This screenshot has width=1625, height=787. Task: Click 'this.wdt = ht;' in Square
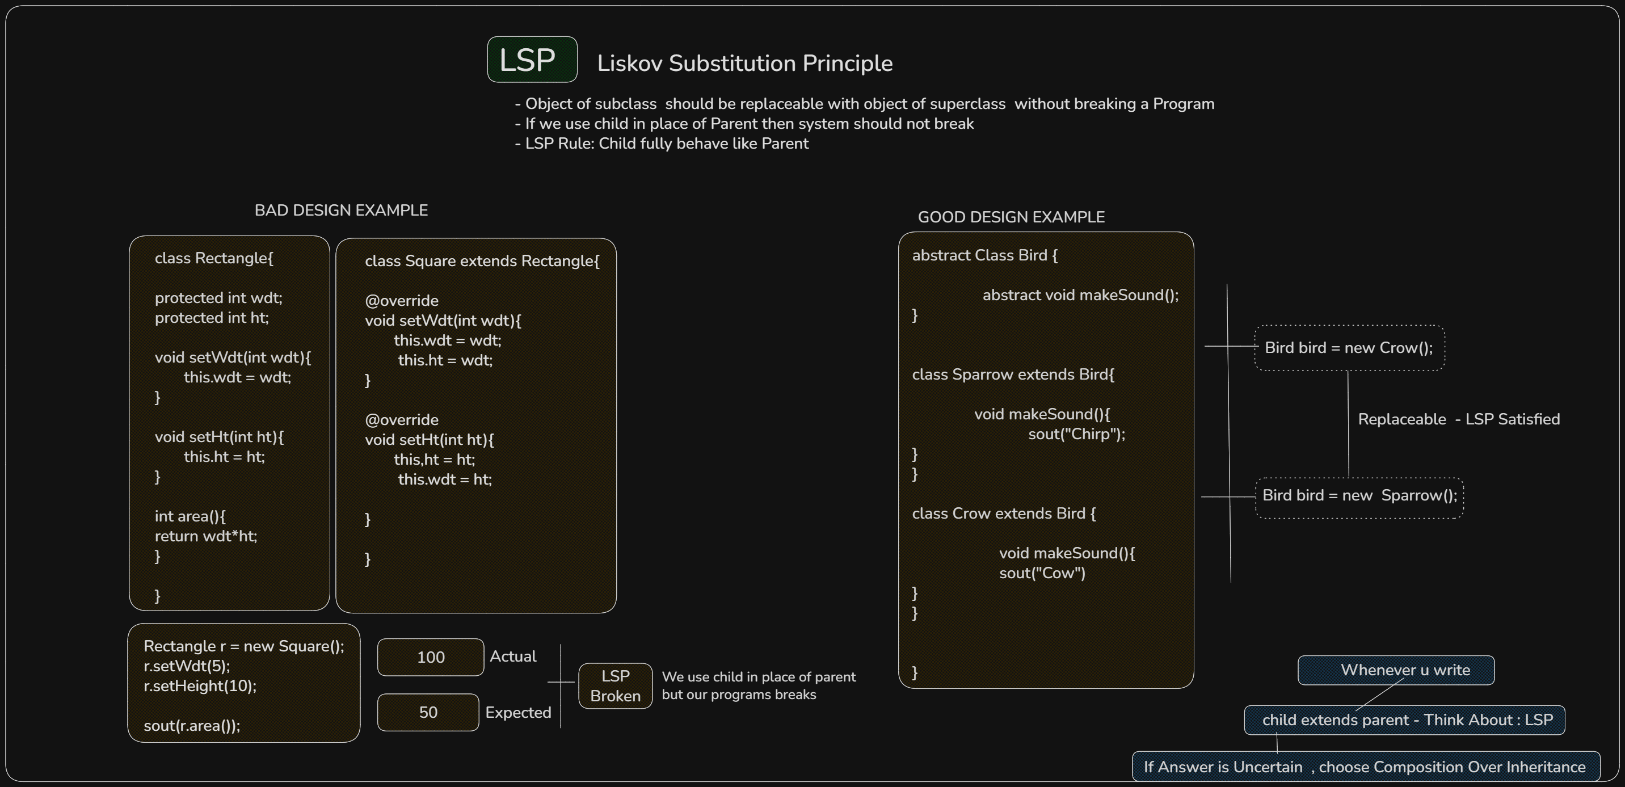445,479
